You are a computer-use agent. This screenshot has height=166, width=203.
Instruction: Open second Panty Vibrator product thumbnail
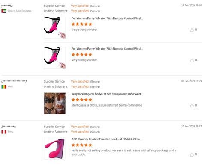point(55,58)
